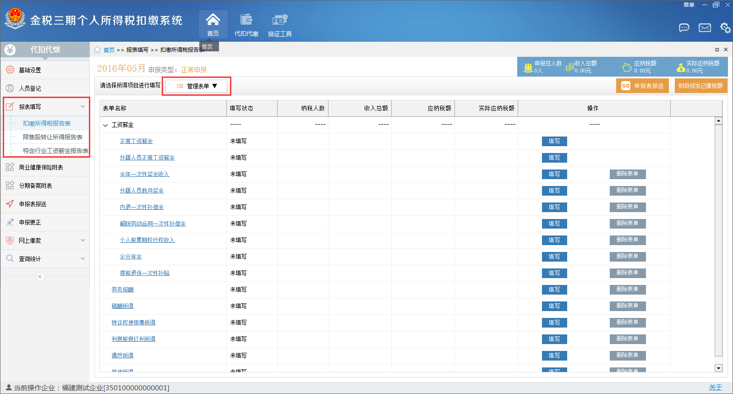This screenshot has height=394, width=733.
Task: Open the mail envelope icon
Action: coord(705,28)
